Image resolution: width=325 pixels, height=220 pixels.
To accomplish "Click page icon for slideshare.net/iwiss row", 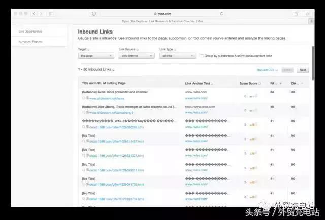I will click(x=87, y=98).
